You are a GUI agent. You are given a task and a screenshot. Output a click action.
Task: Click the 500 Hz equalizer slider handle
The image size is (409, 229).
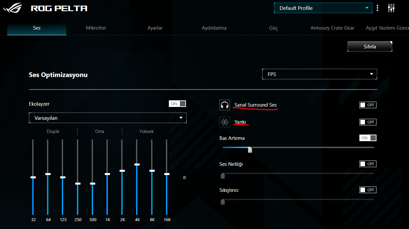(93, 184)
